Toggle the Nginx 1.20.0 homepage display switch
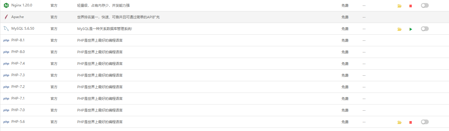Image resolution: width=449 pixels, height=131 pixels. pyautogui.click(x=425, y=5)
